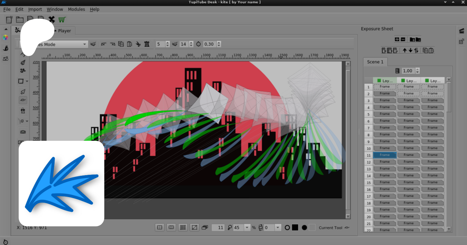Click the trash delete icon in the canvas toolbar
The height and width of the screenshot is (245, 467).
point(147,44)
